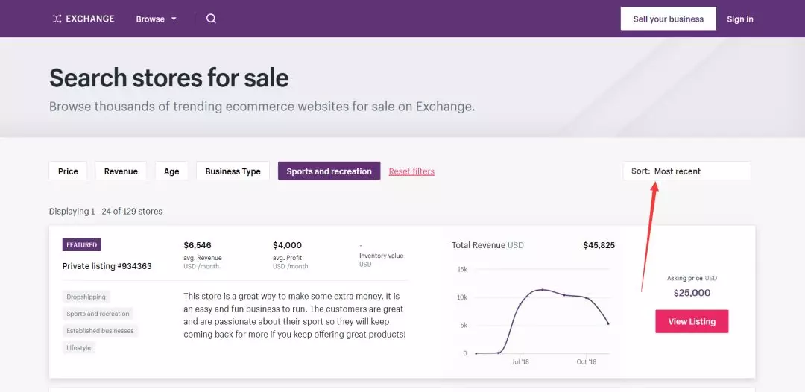The width and height of the screenshot is (805, 392).
Task: Toggle the Sports and recreation filter
Action: [329, 171]
